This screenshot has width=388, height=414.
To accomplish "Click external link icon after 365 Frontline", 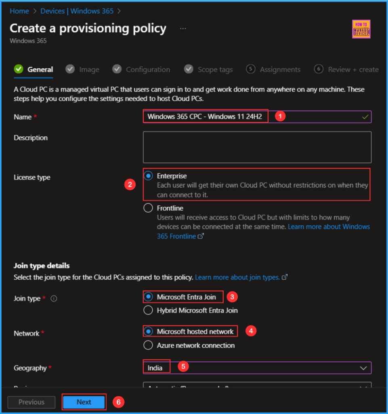I will coord(201,236).
